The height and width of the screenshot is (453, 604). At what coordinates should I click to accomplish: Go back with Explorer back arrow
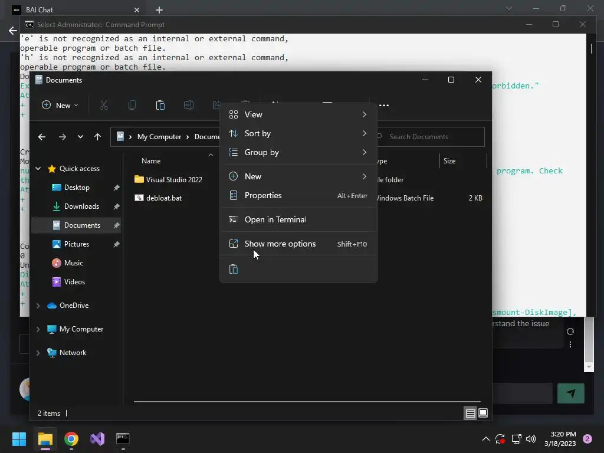42,137
